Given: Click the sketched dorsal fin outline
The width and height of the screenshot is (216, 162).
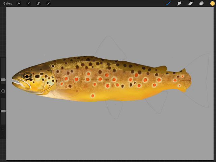Looking at the screenshot, I should tap(109, 48).
